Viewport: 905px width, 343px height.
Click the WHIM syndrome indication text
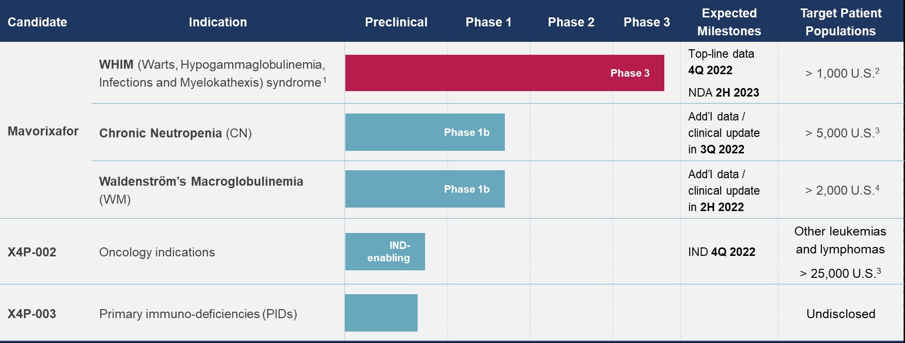pyautogui.click(x=212, y=73)
